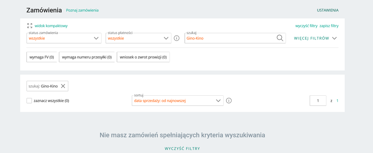Select 'wniosek o zwrot prowizji (0)' filter

tap(143, 57)
